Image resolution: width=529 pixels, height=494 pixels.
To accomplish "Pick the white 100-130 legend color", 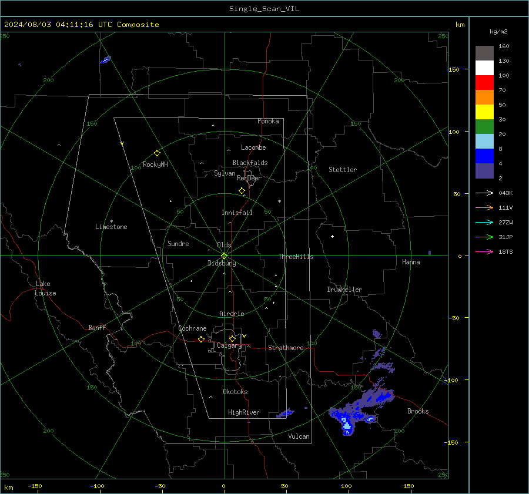I will 484,68.
